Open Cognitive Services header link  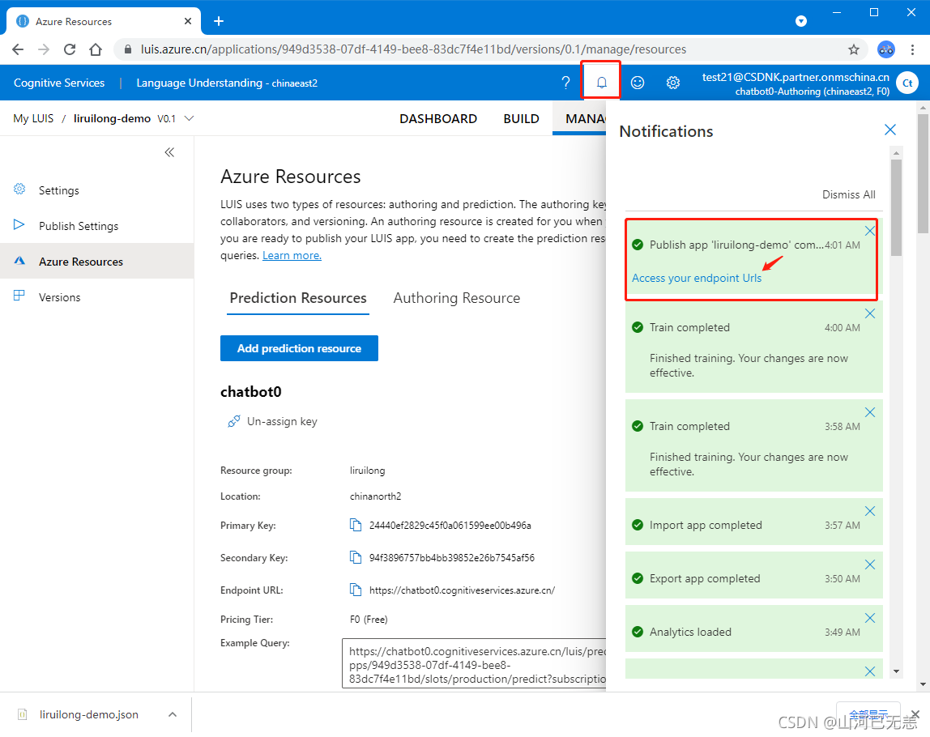pyautogui.click(x=58, y=83)
